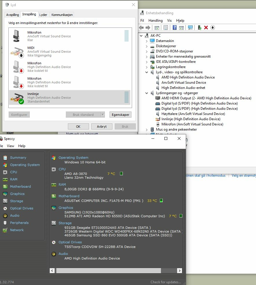Select Network in the Speccy sidebar
The image size is (256, 285).
[17, 230]
